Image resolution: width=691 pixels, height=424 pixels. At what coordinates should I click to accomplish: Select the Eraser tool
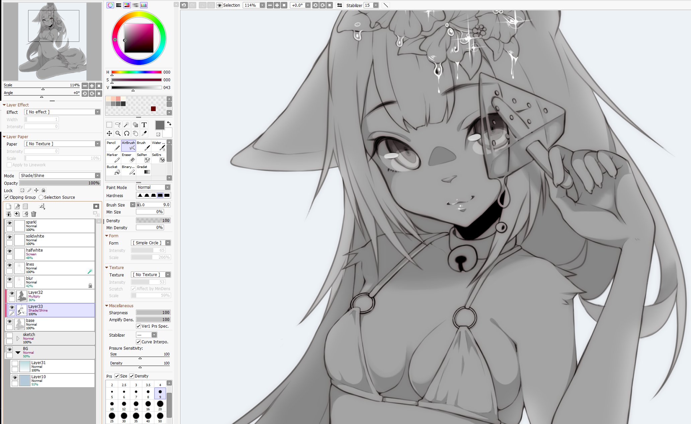(129, 158)
